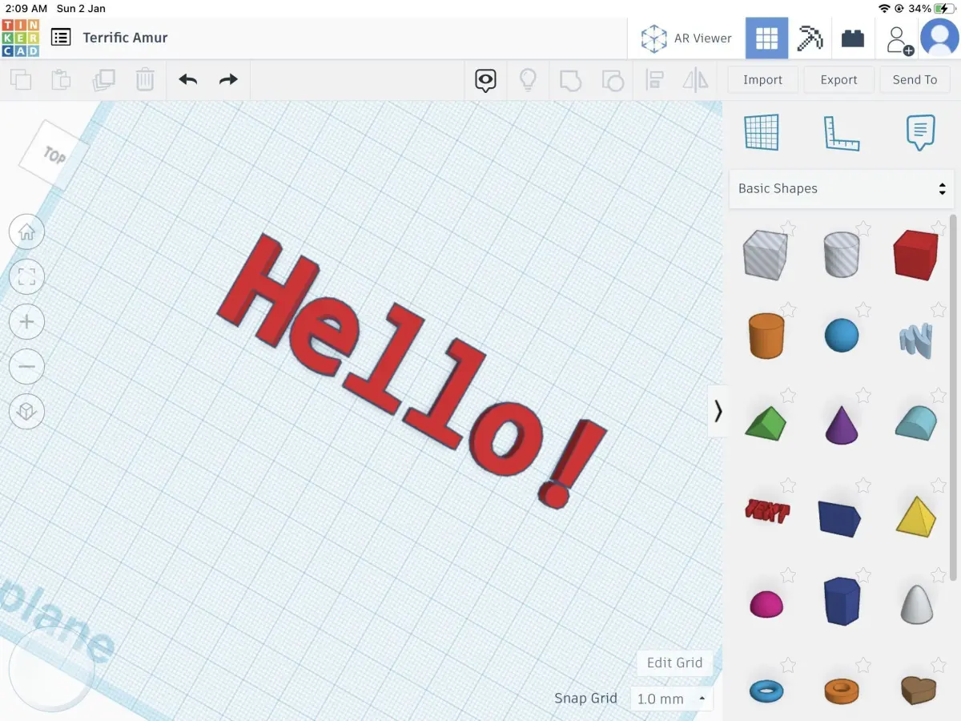Switch to the Bricks mode

853,38
